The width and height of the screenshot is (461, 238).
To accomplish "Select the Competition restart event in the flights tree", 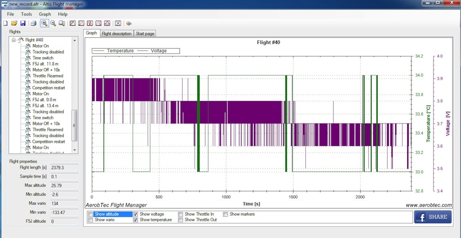I will tap(48, 88).
